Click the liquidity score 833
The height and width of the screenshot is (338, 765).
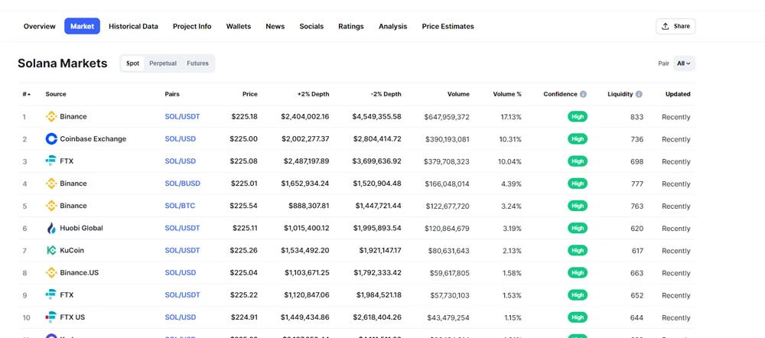(x=636, y=117)
